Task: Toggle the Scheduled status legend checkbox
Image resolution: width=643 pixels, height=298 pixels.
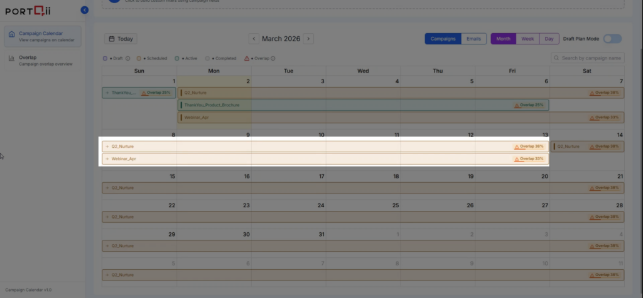Action: tap(139, 58)
